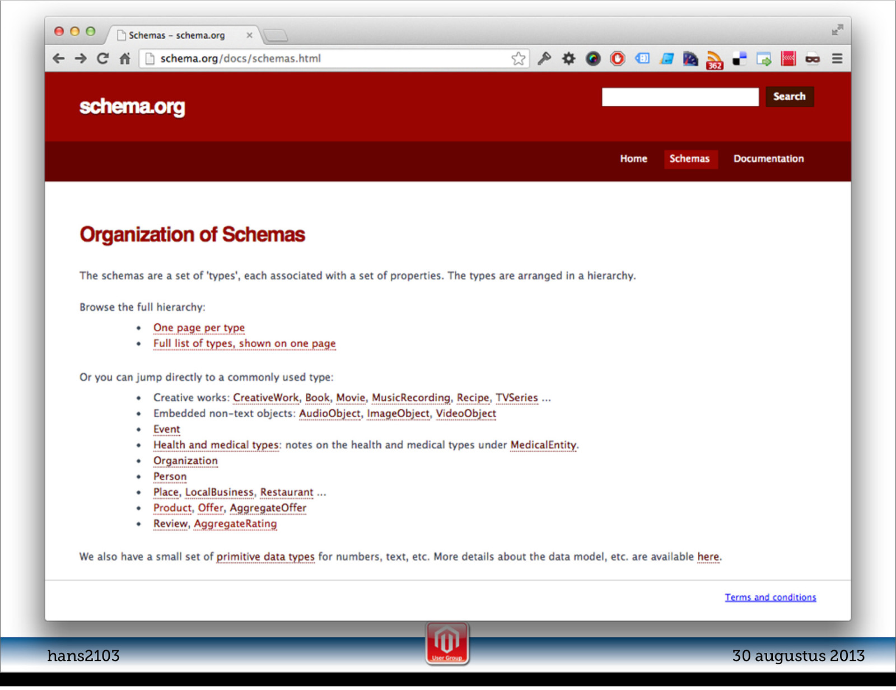Open the Terms and conditions link

pos(771,598)
